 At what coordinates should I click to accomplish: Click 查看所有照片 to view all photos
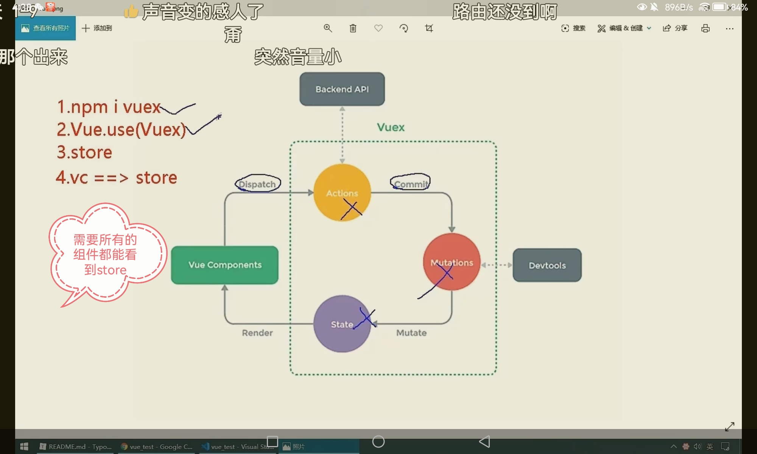click(45, 28)
